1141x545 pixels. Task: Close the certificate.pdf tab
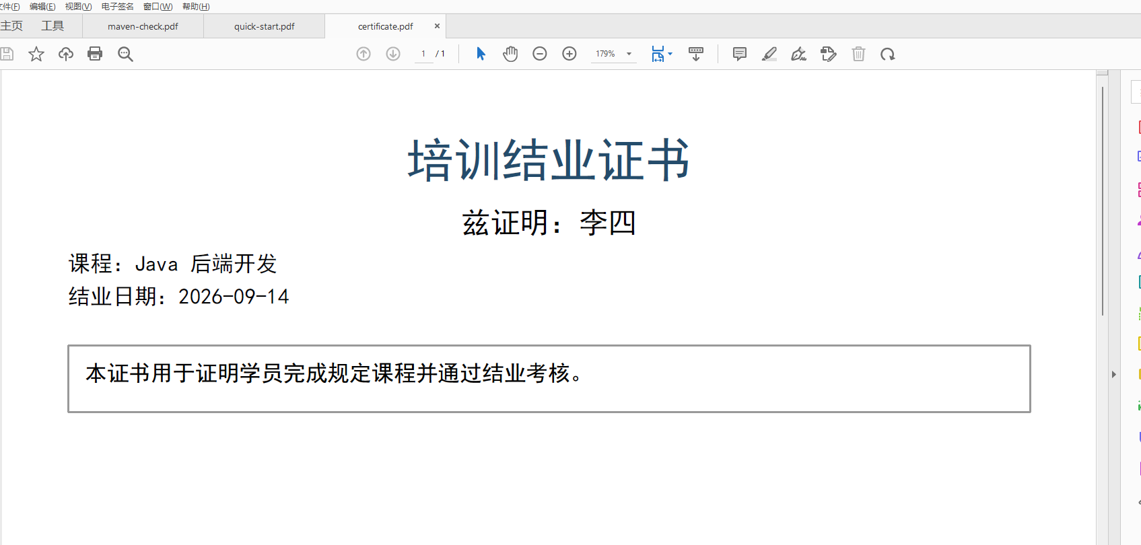437,26
